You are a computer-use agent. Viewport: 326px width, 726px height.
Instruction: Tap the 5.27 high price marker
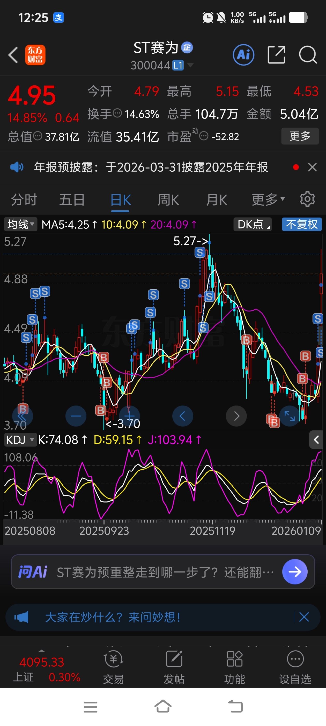[x=190, y=241]
